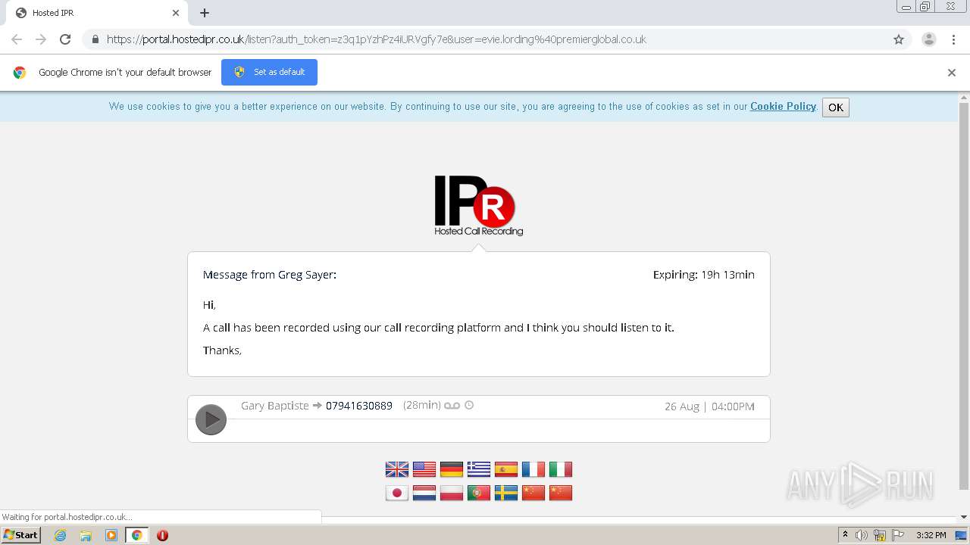The image size is (970, 545).
Task: Play the Gary Baptiste call recording
Action: pos(211,419)
